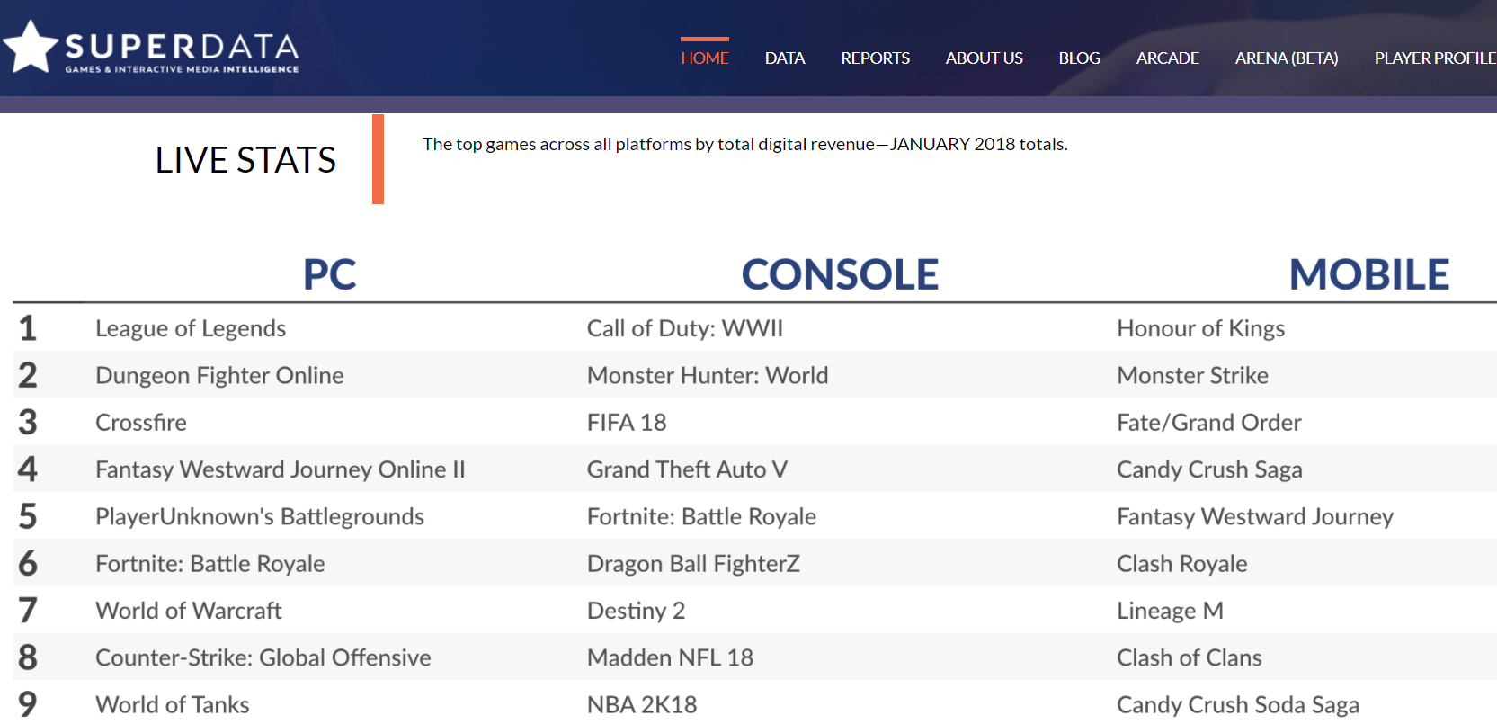
Task: Open the HOME menu item
Action: point(705,58)
